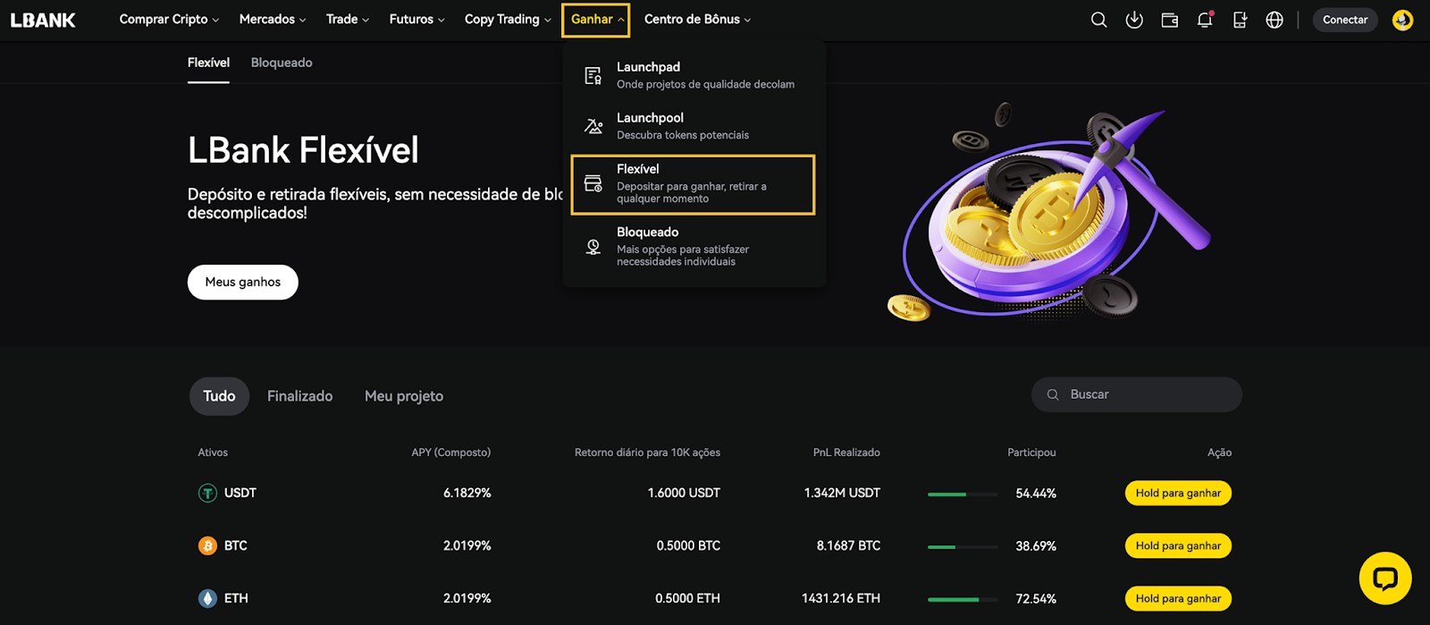Expand the Mercados dropdown menu
The width and height of the screenshot is (1430, 625).
[x=273, y=20]
